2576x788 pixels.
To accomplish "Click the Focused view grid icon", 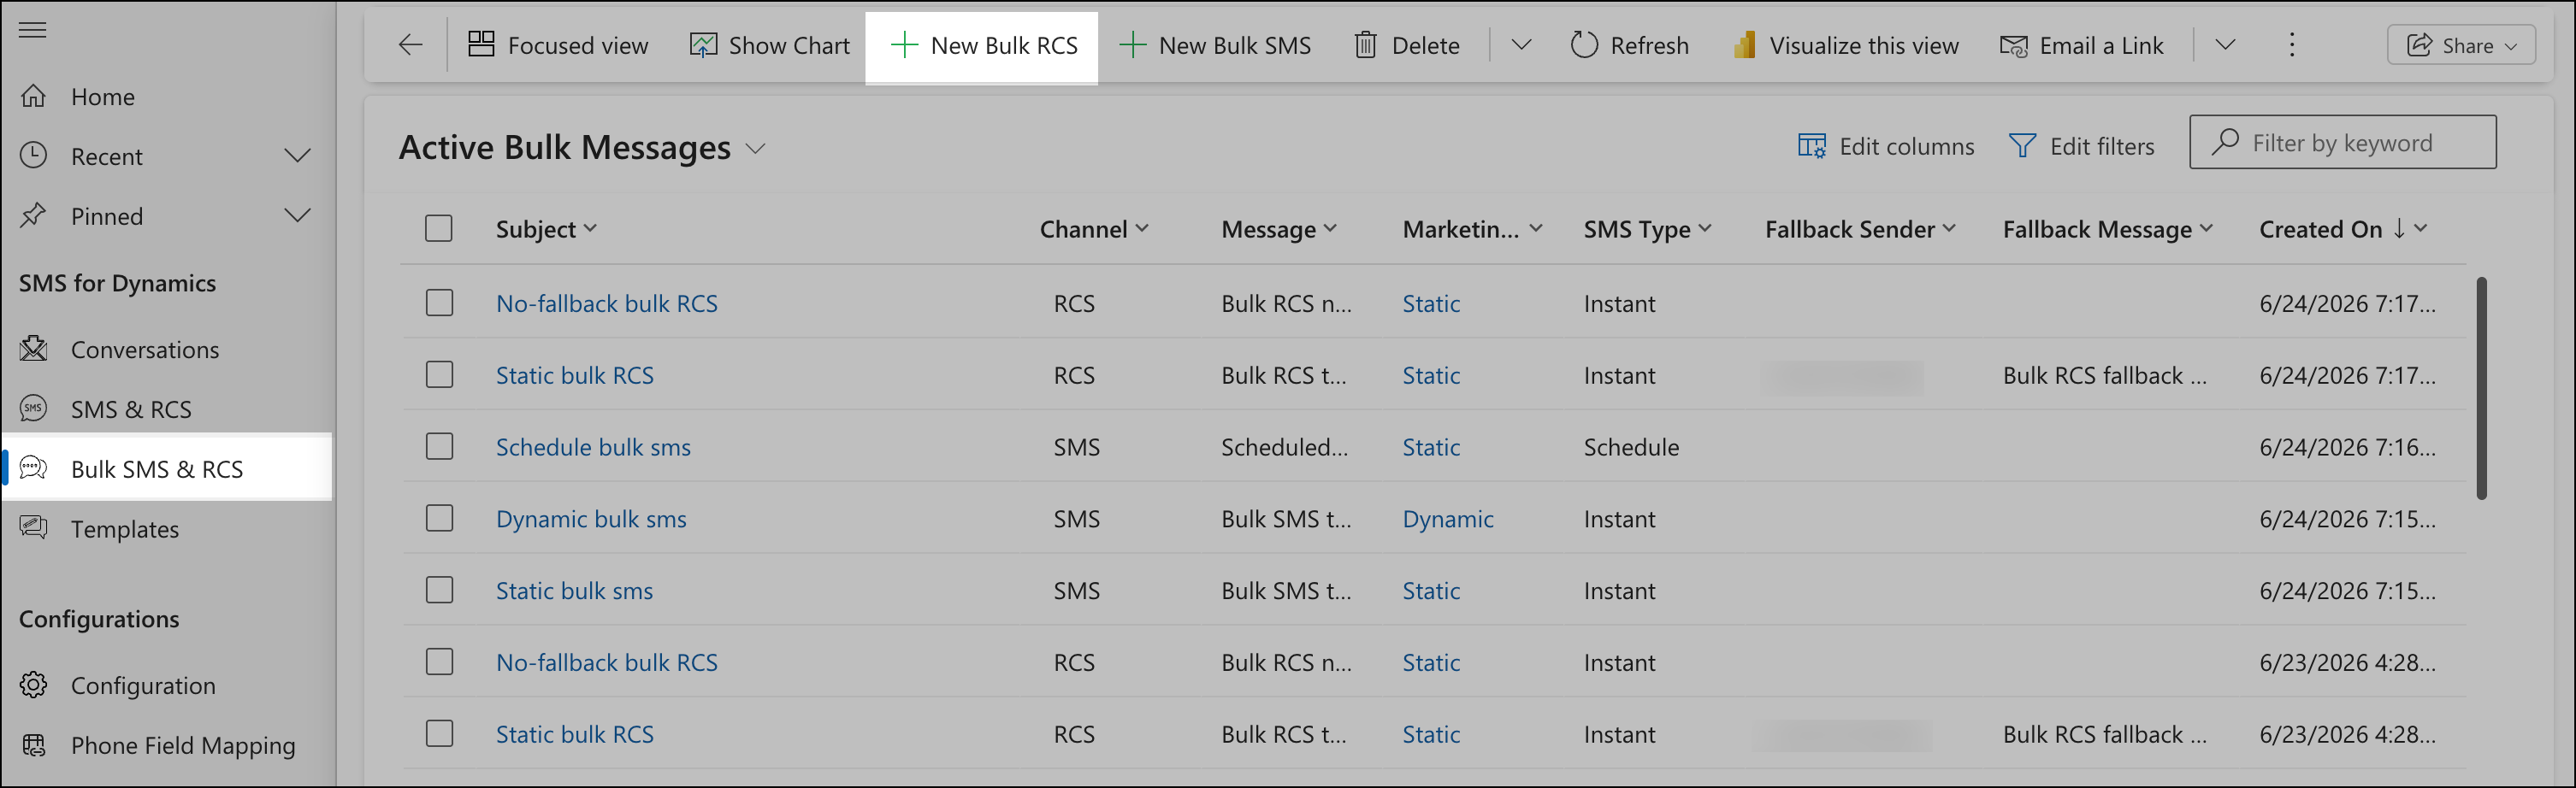I will (481, 44).
